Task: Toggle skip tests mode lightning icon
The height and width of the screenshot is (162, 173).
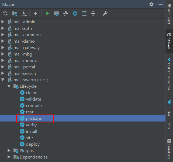Action: (75, 13)
